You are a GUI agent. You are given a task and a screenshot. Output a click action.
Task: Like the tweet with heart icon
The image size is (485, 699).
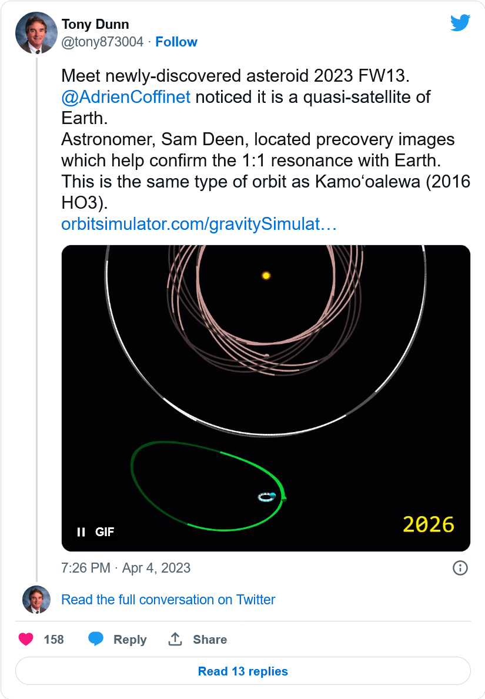(26, 639)
